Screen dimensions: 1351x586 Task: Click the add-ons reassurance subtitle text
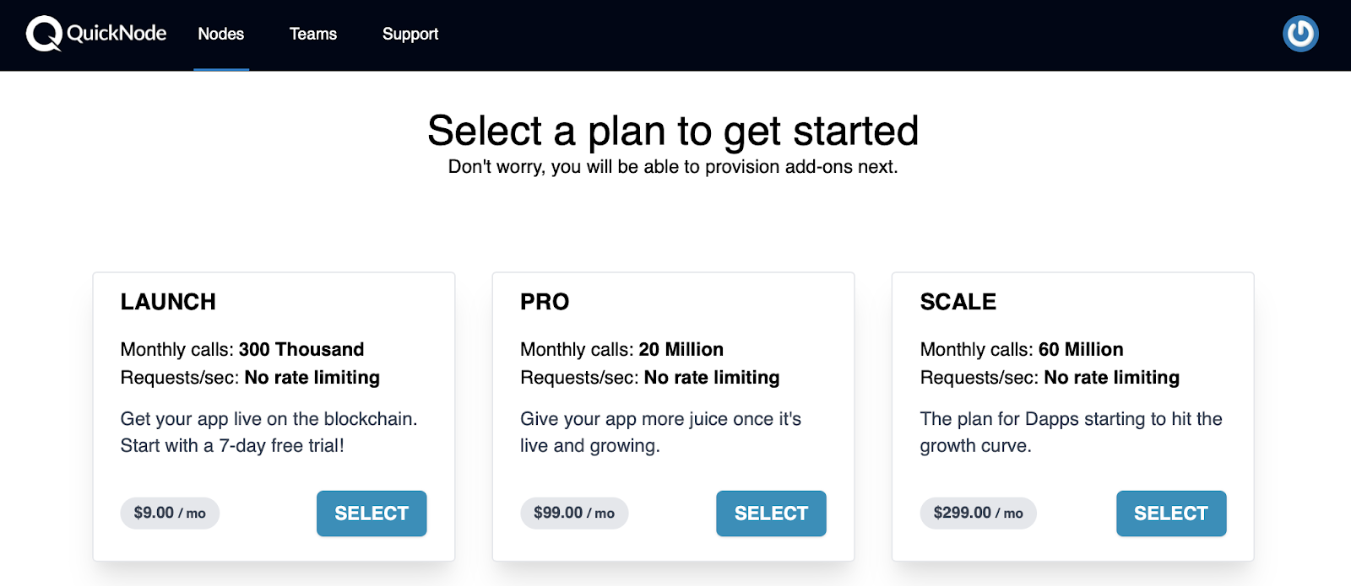(673, 167)
